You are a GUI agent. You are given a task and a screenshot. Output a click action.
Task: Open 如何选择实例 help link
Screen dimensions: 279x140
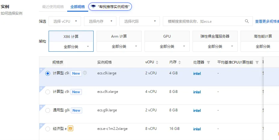[12, 13]
